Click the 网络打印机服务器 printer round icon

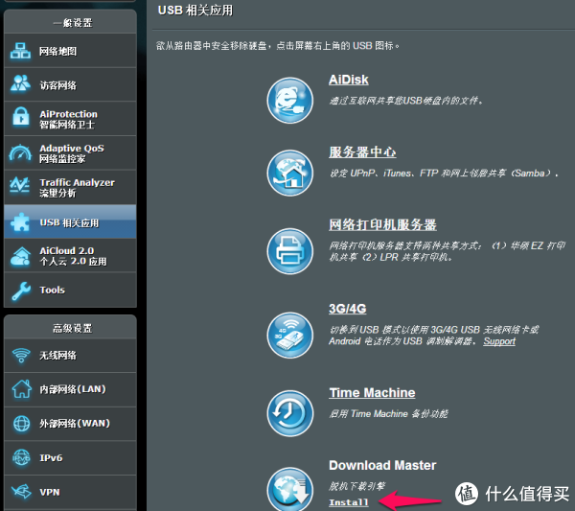[290, 251]
